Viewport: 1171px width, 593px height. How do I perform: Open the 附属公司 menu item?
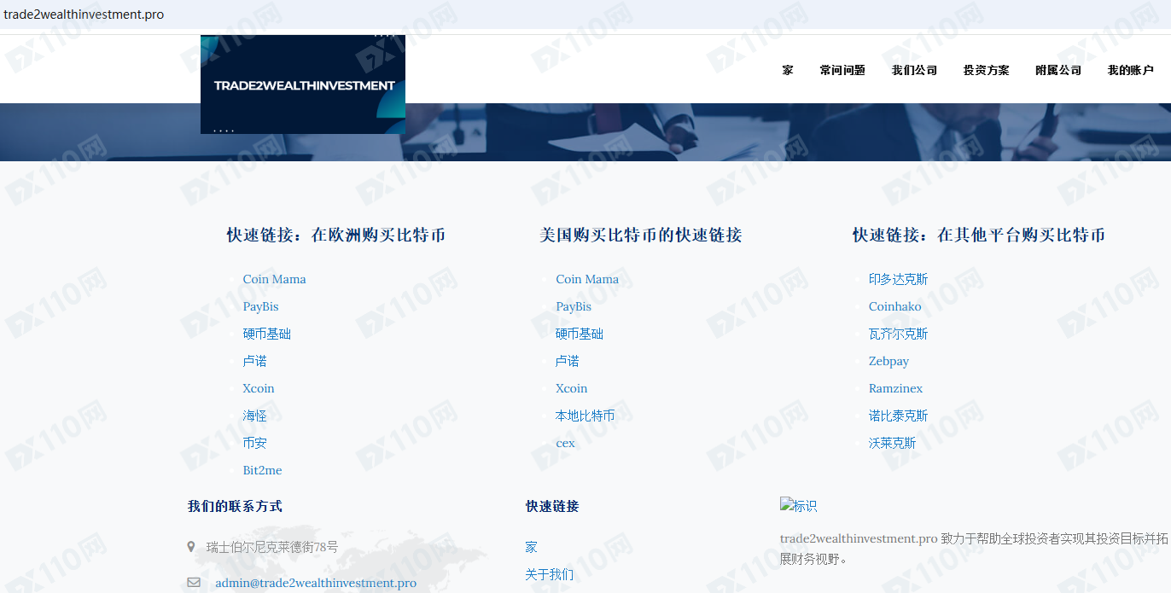(1058, 71)
